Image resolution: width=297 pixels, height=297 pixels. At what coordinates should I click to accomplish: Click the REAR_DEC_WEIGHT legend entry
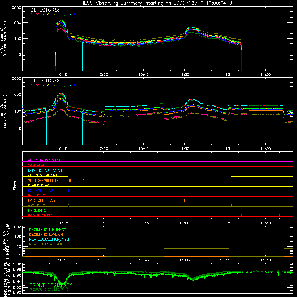[46, 244]
